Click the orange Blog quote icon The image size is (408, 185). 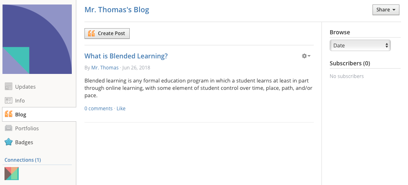(x=9, y=114)
